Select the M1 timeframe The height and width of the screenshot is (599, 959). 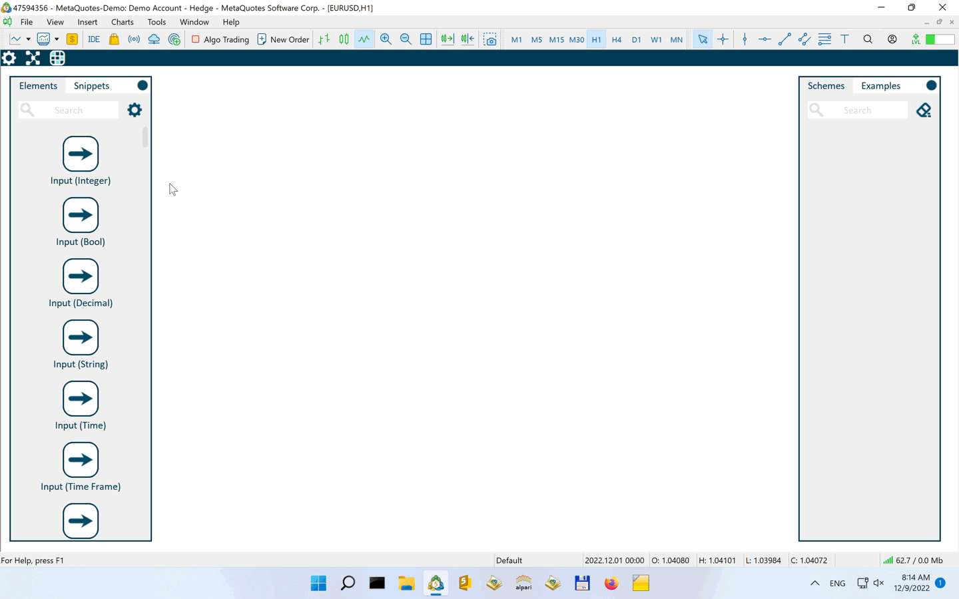pos(517,39)
